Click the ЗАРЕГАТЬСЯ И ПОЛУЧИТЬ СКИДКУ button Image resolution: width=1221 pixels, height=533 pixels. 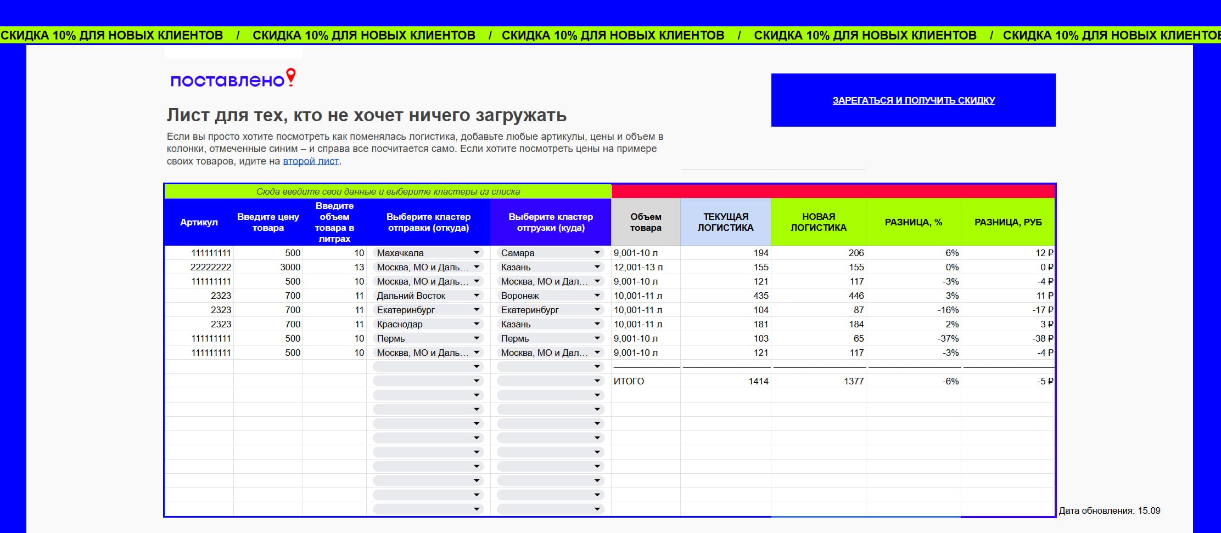pyautogui.click(x=914, y=100)
